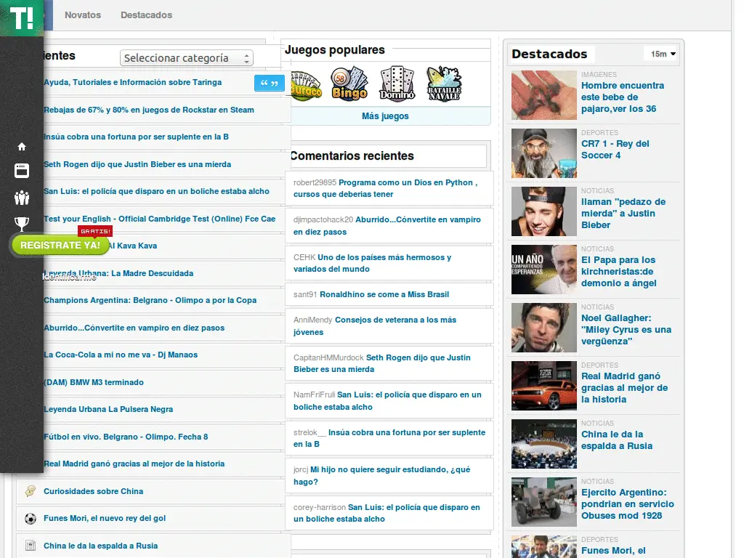Open user strelok__ profile
744x558 pixels.
pos(310,433)
